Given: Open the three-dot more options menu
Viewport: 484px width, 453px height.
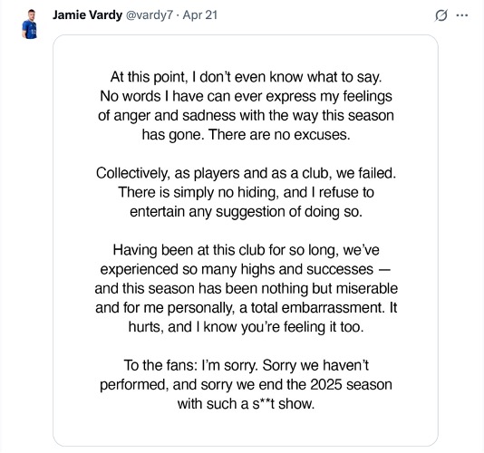Looking at the screenshot, I should point(461,15).
